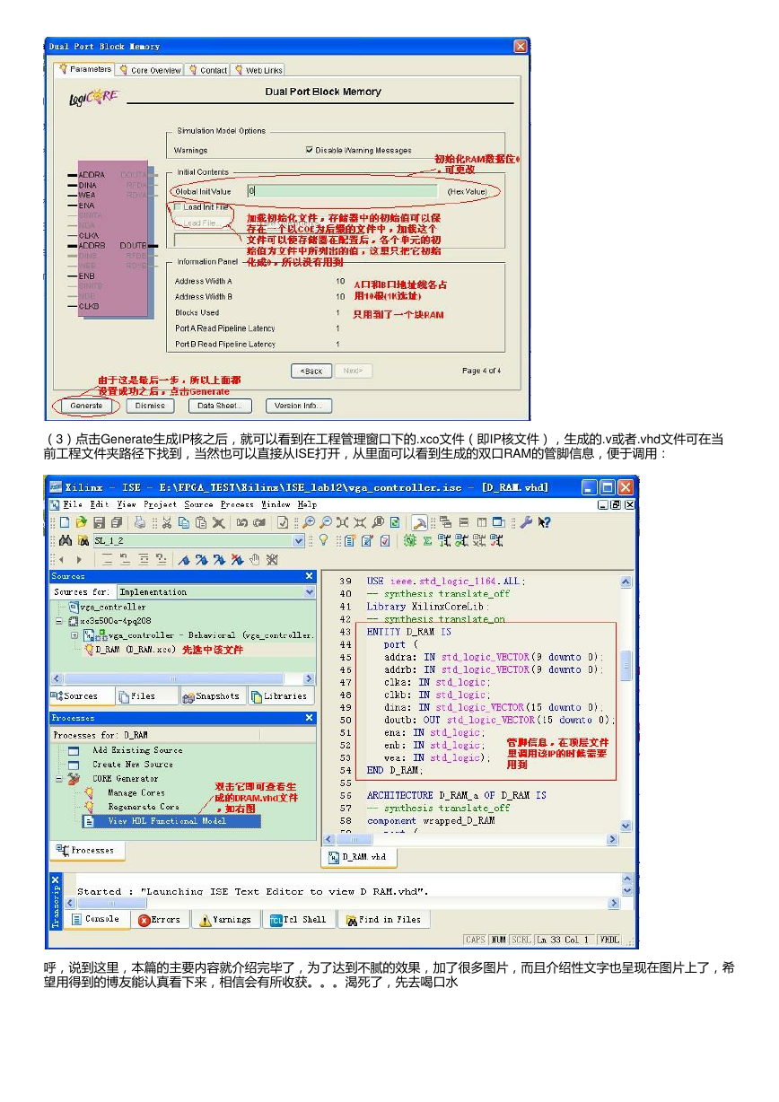The height and width of the screenshot is (1102, 779).
Task: Click the Cut scissors icon in ISE toolbar
Action: click(166, 522)
